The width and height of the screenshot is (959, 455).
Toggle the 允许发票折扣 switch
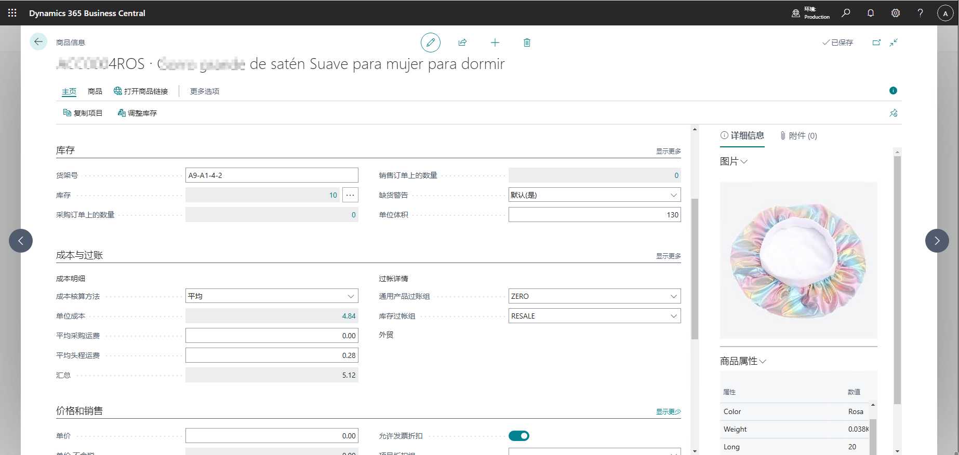click(518, 436)
